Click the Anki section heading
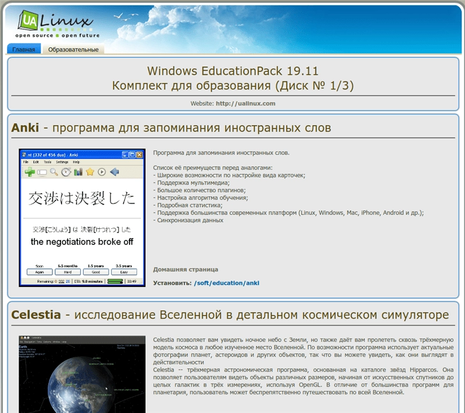The height and width of the screenshot is (413, 465). click(171, 128)
